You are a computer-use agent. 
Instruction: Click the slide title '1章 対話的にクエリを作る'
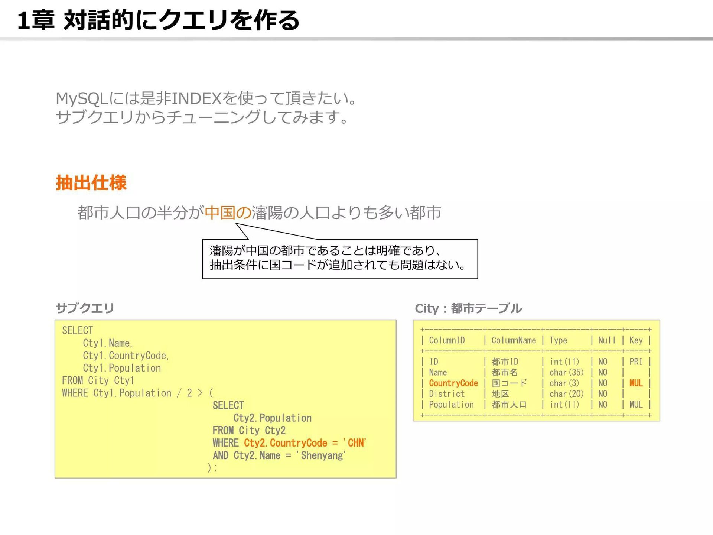pyautogui.click(x=158, y=20)
